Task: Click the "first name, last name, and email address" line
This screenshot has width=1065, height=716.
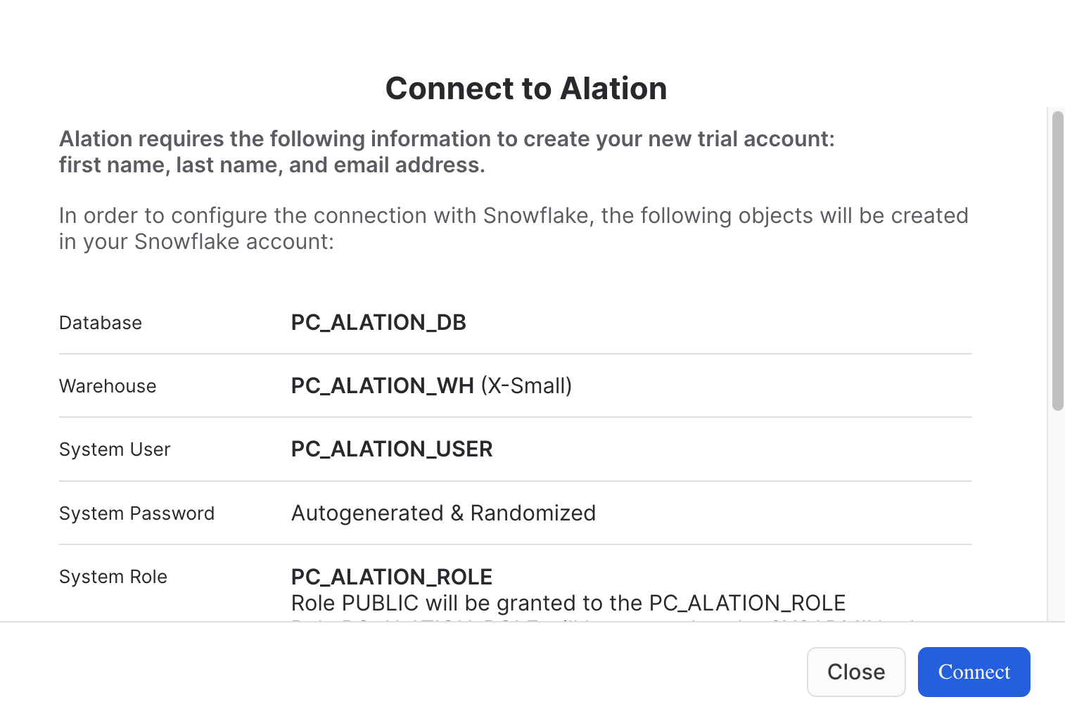Action: click(x=272, y=165)
